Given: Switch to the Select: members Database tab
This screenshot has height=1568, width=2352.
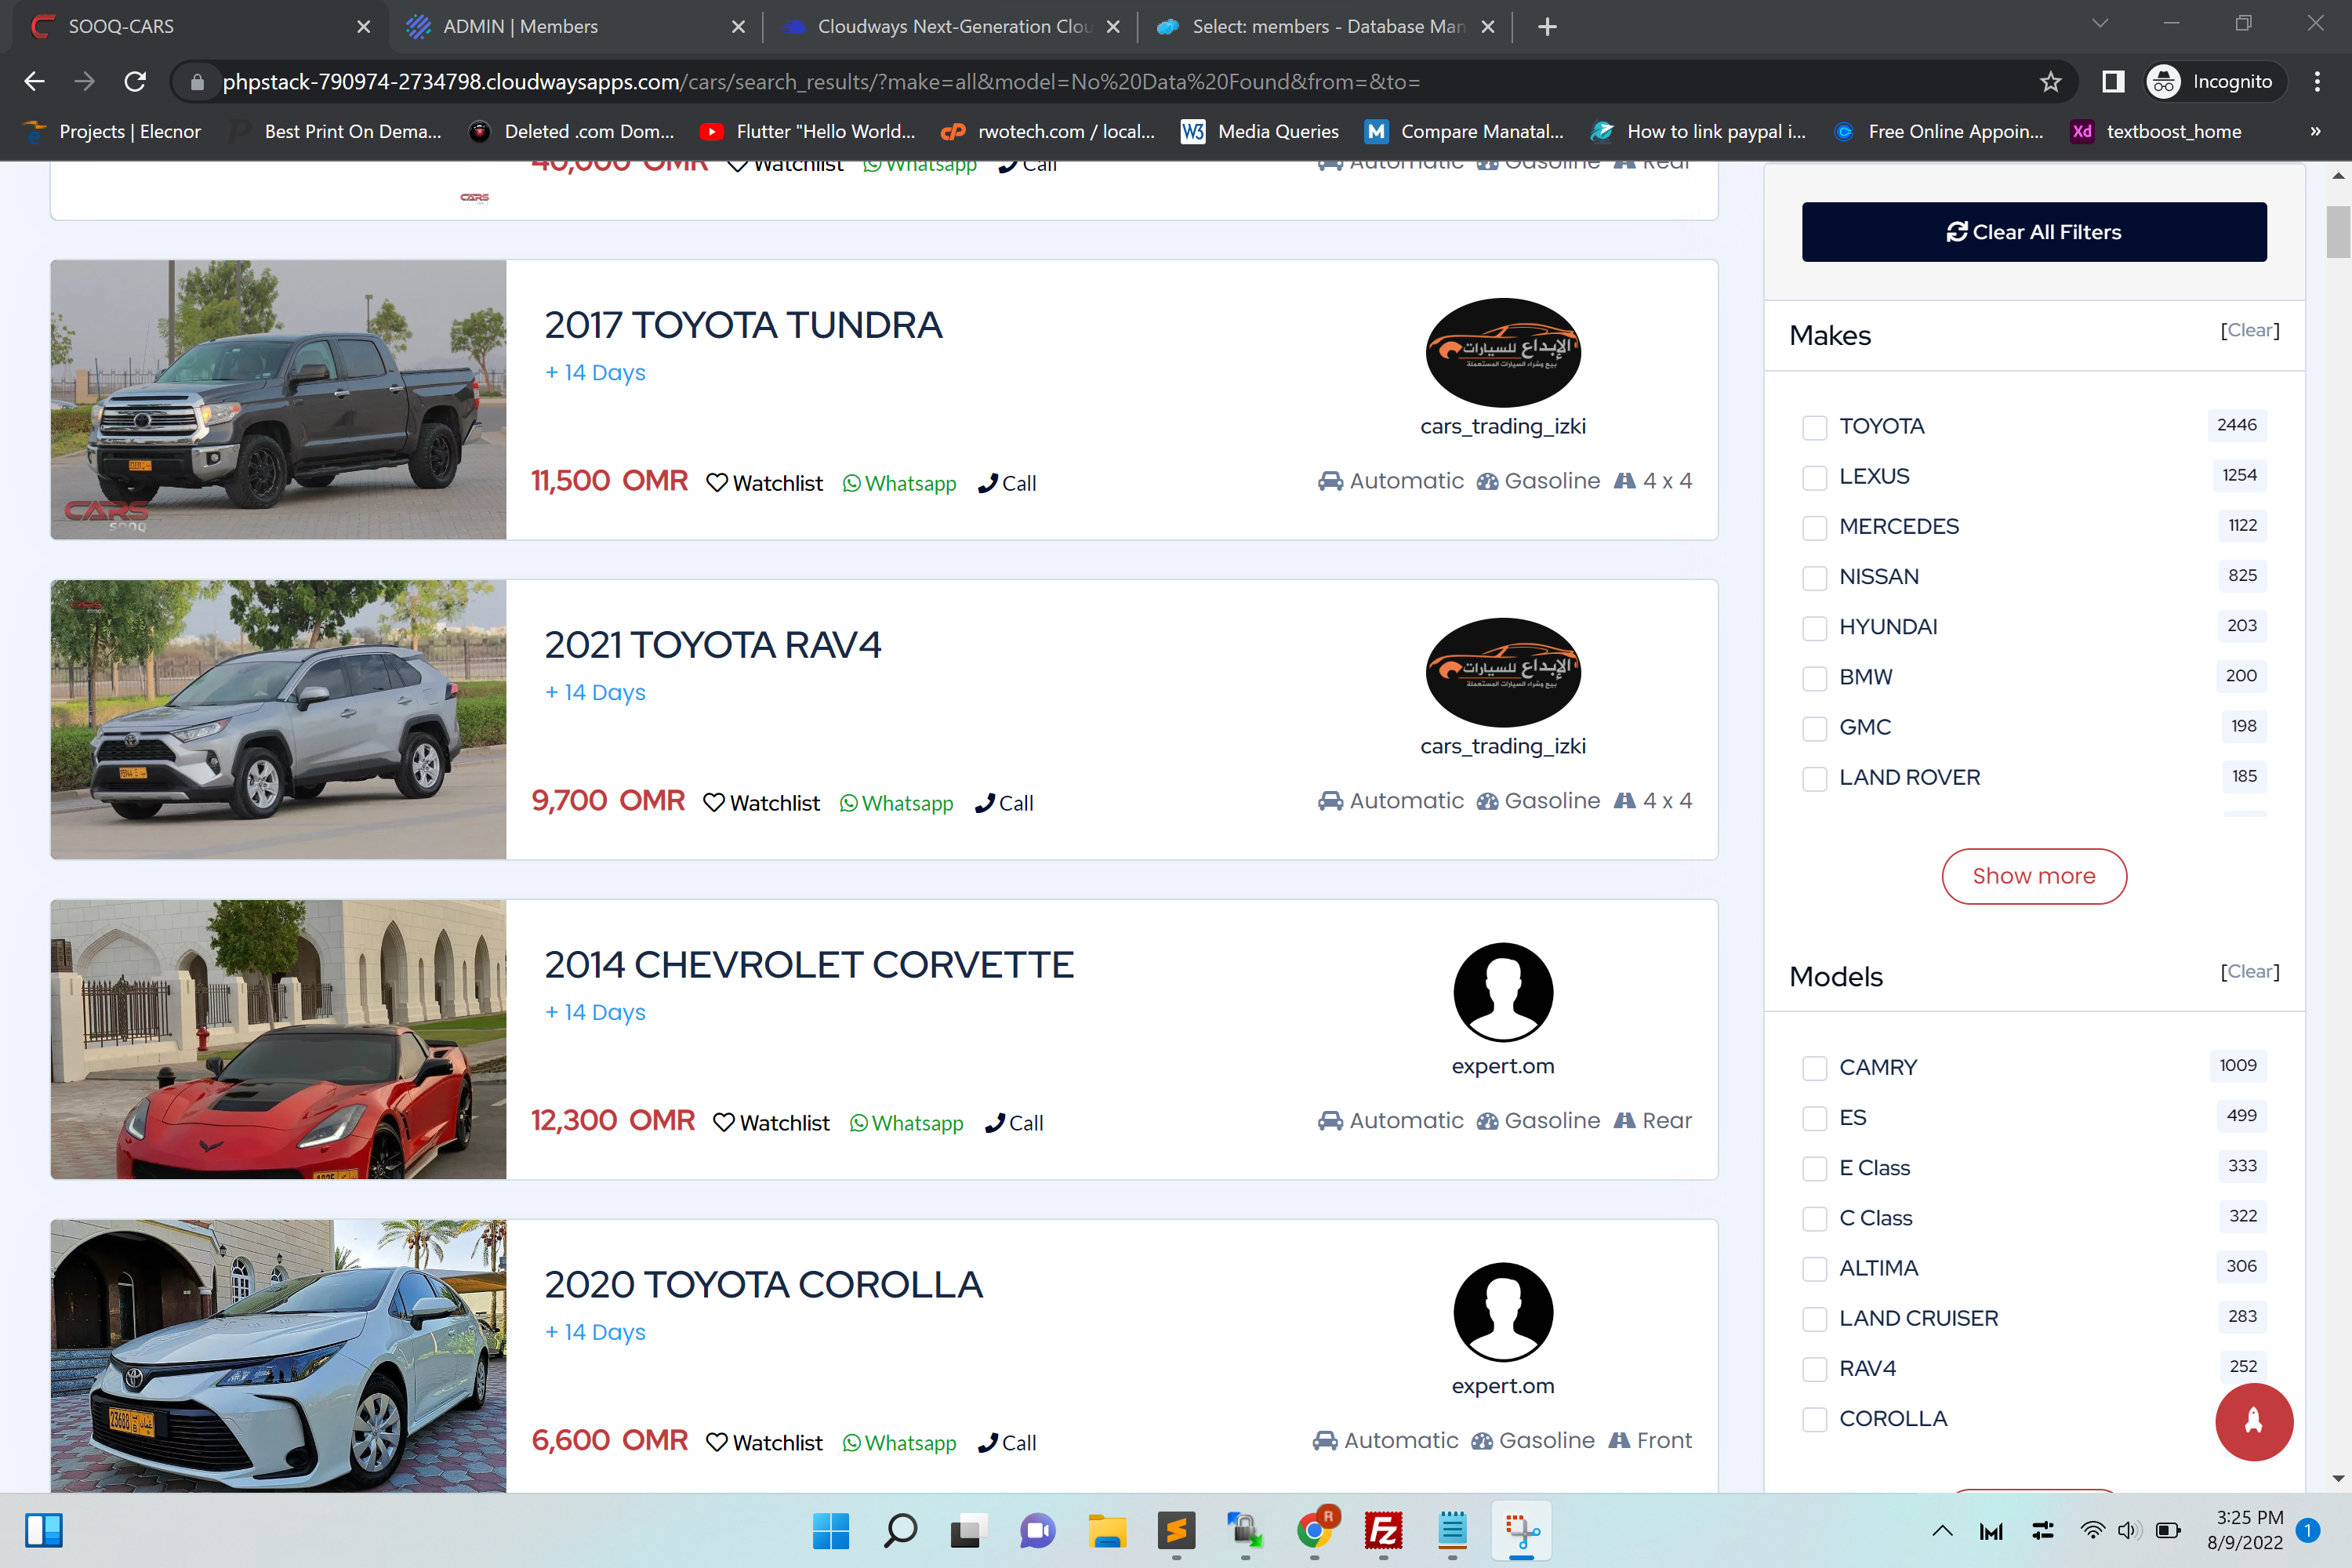Looking at the screenshot, I should click(1326, 27).
